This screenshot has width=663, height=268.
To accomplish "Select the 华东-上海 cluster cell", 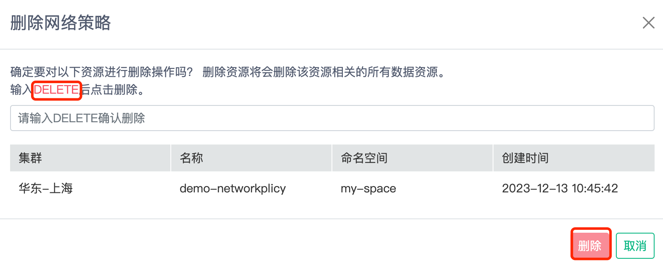I will (x=46, y=188).
